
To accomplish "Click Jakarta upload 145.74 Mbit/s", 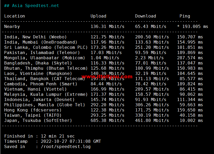I will click(108, 100).
